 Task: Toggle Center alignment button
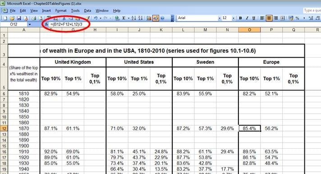pyautogui.click(x=269, y=18)
